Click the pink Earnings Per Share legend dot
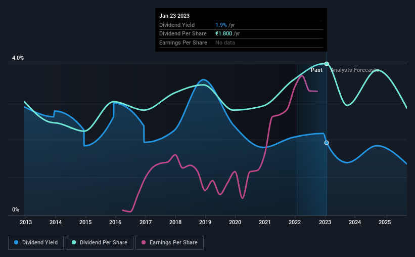 click(144, 242)
